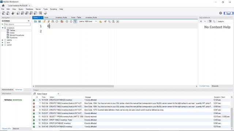
Task: Open Workbench preferences gear icon
Action: click(220, 13)
